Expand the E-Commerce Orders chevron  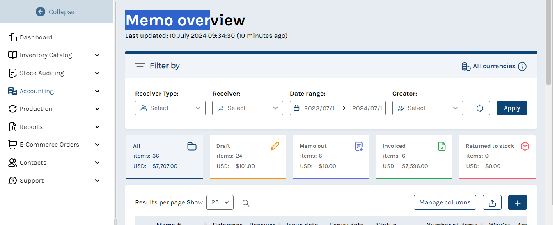97,145
